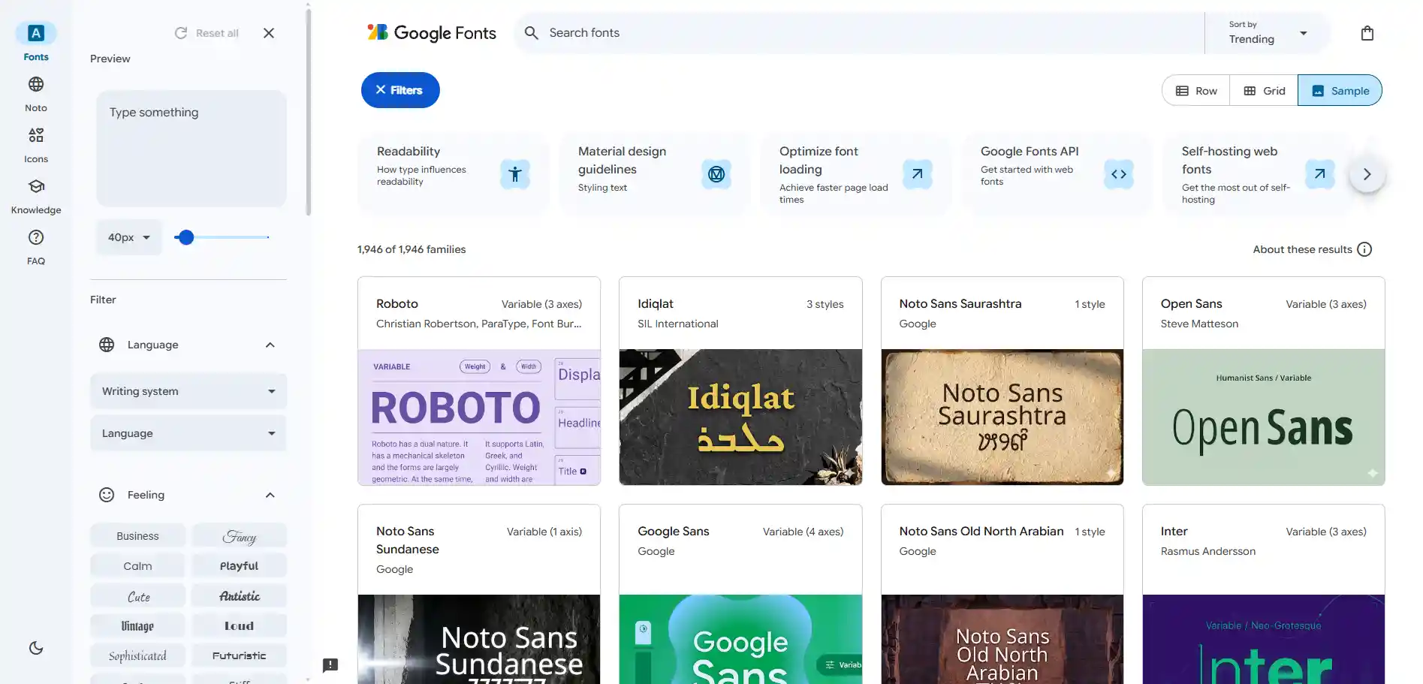
Task: Toggle the Playful feeling filter
Action: pyautogui.click(x=240, y=566)
